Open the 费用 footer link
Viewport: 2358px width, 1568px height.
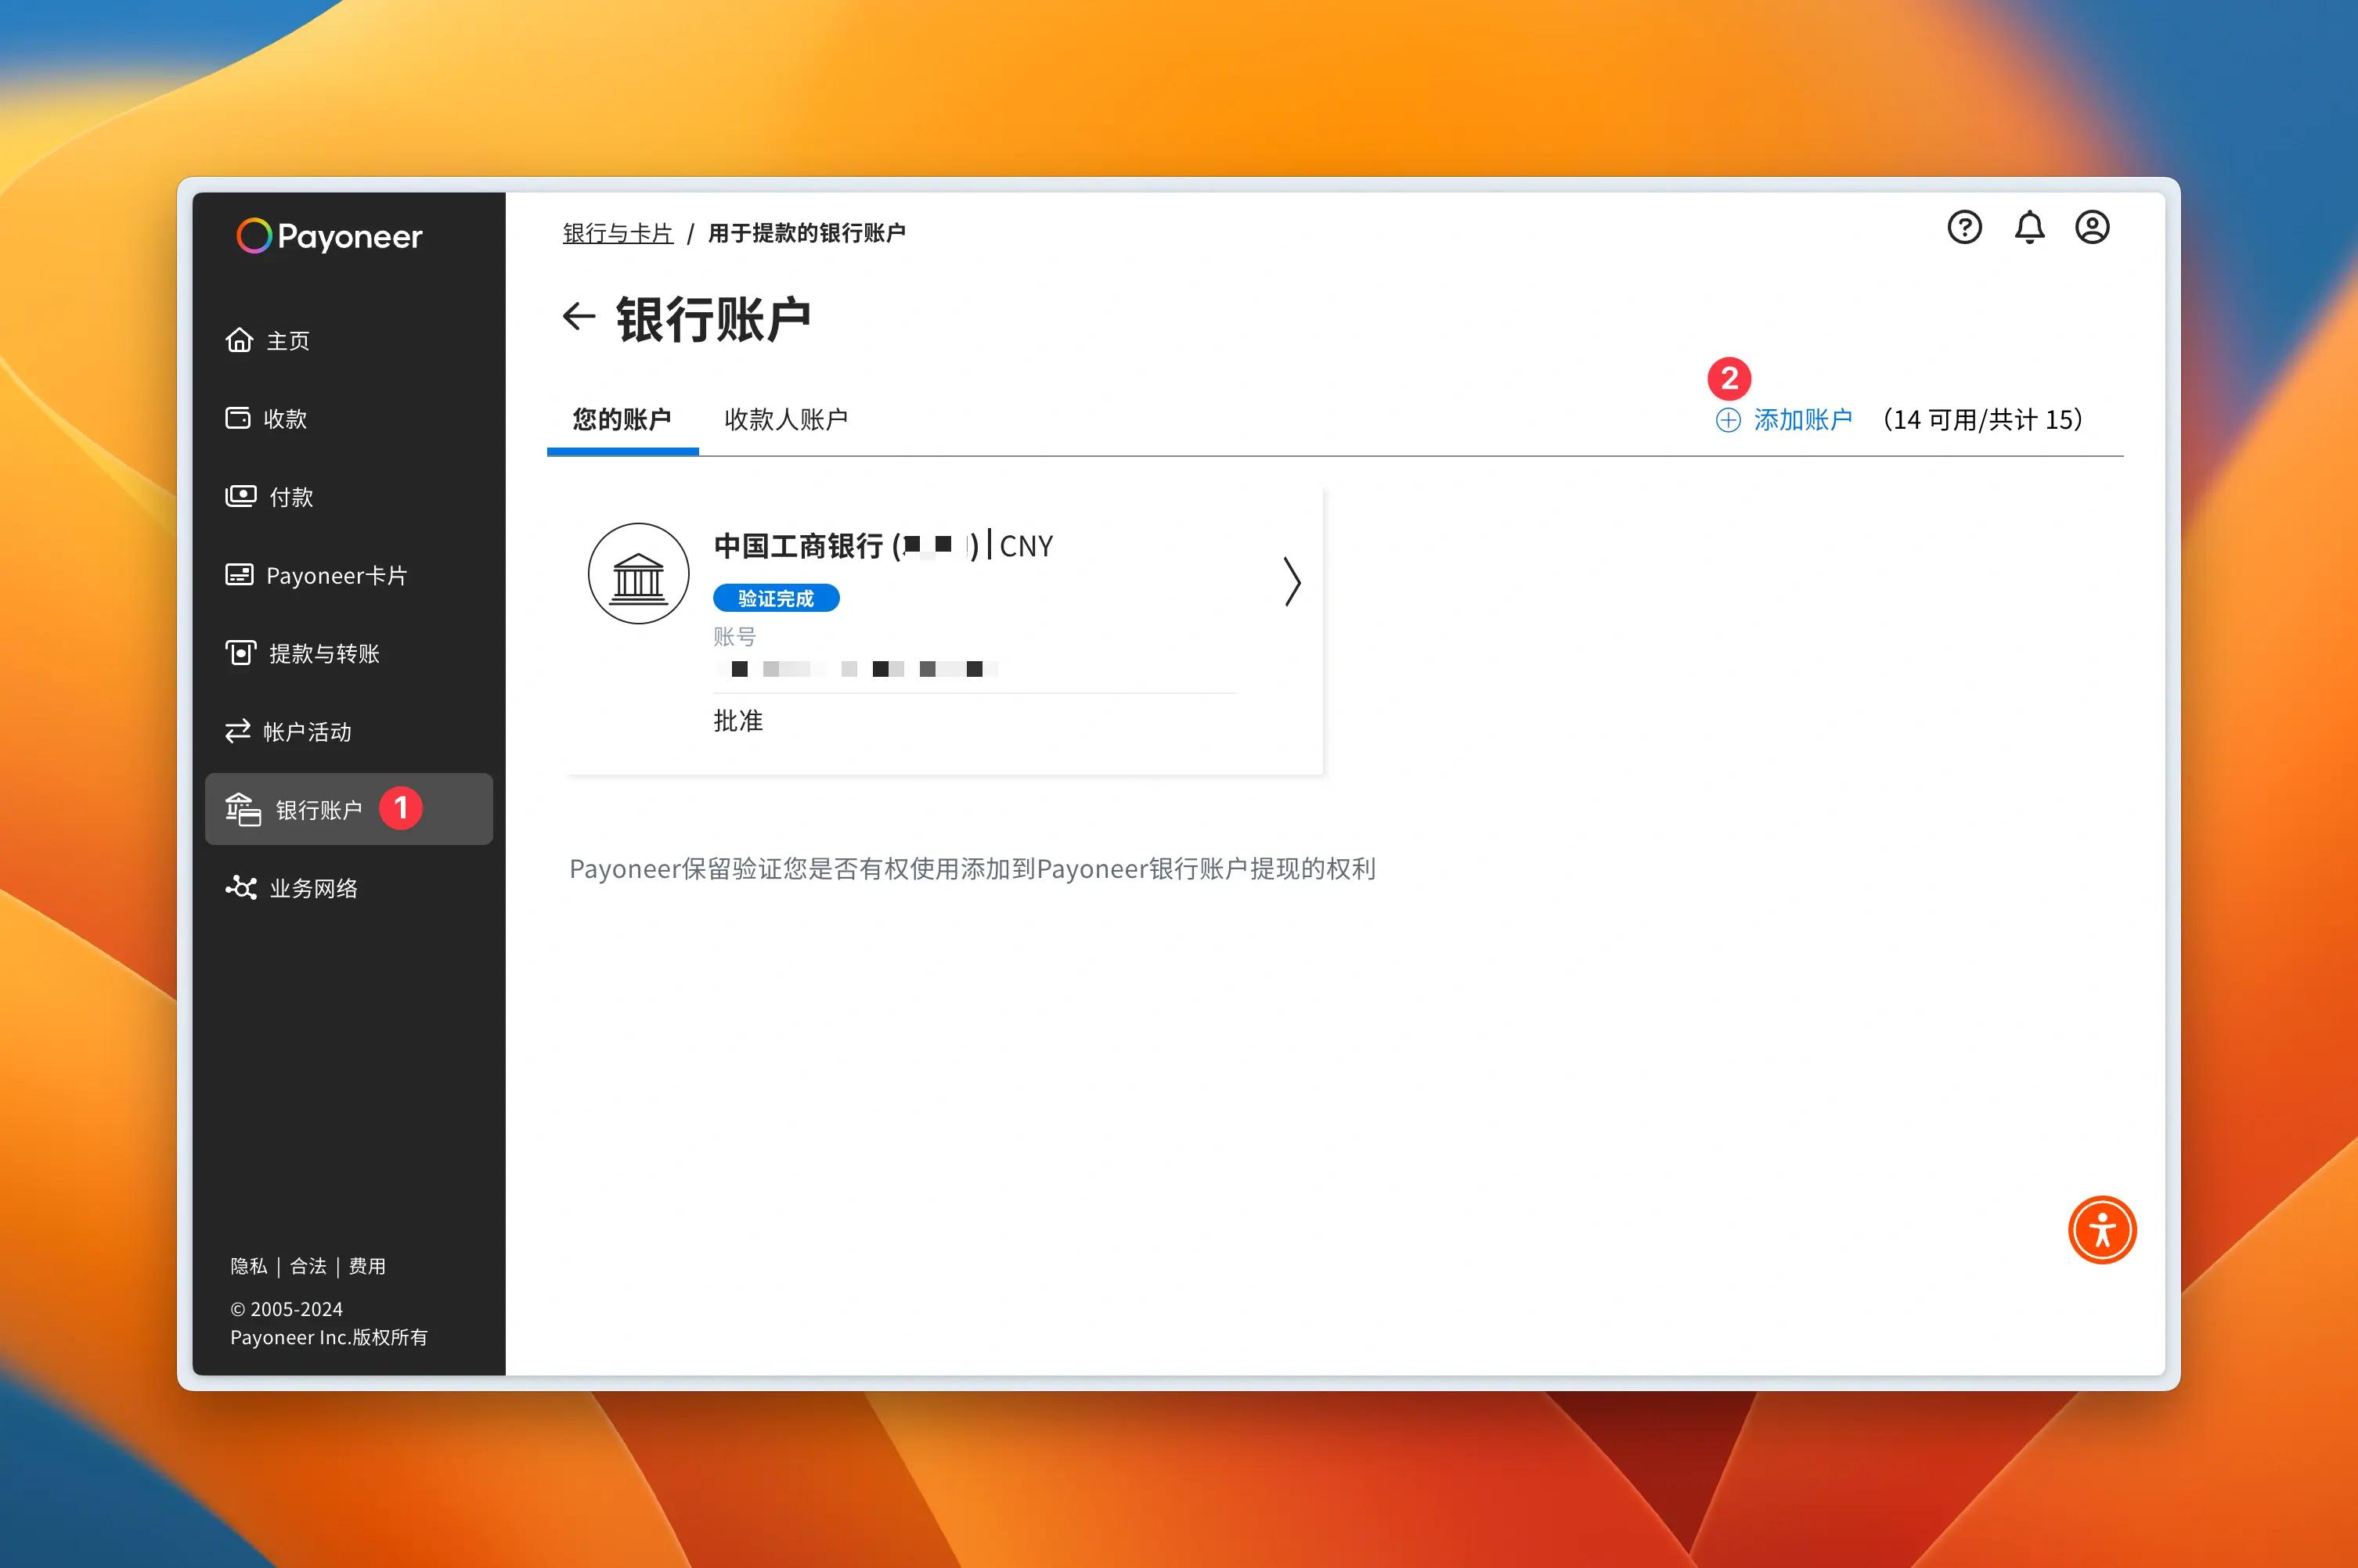click(367, 1266)
